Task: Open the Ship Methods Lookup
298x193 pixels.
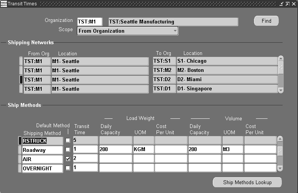Action: click(247, 182)
